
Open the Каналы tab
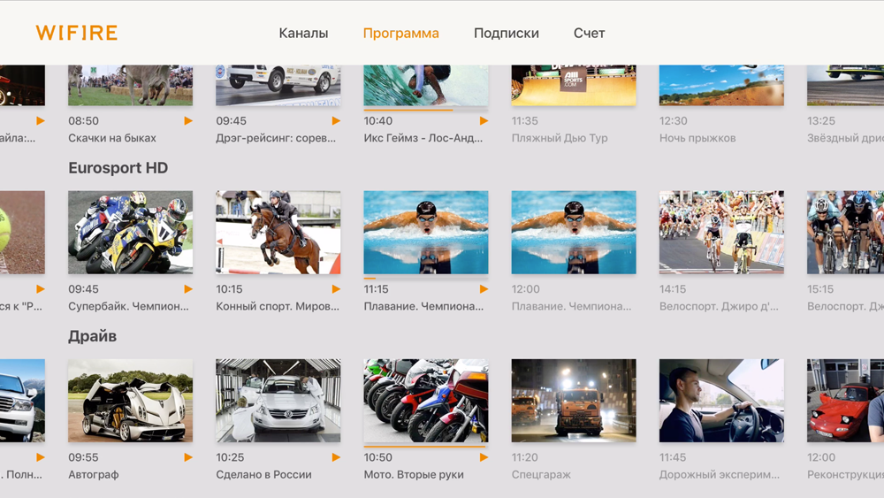[303, 34]
